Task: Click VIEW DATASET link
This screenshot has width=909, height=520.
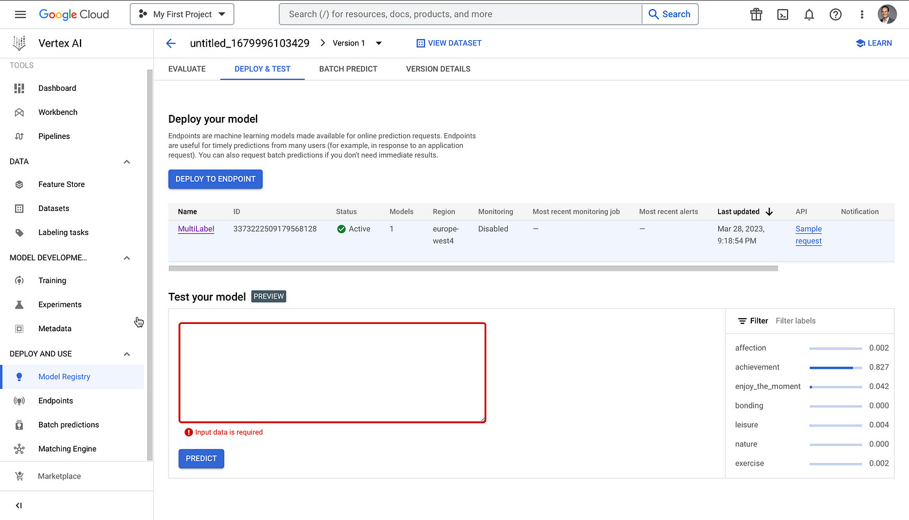Action: [x=449, y=43]
